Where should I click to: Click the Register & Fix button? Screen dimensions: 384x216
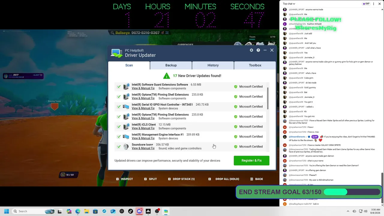251,160
